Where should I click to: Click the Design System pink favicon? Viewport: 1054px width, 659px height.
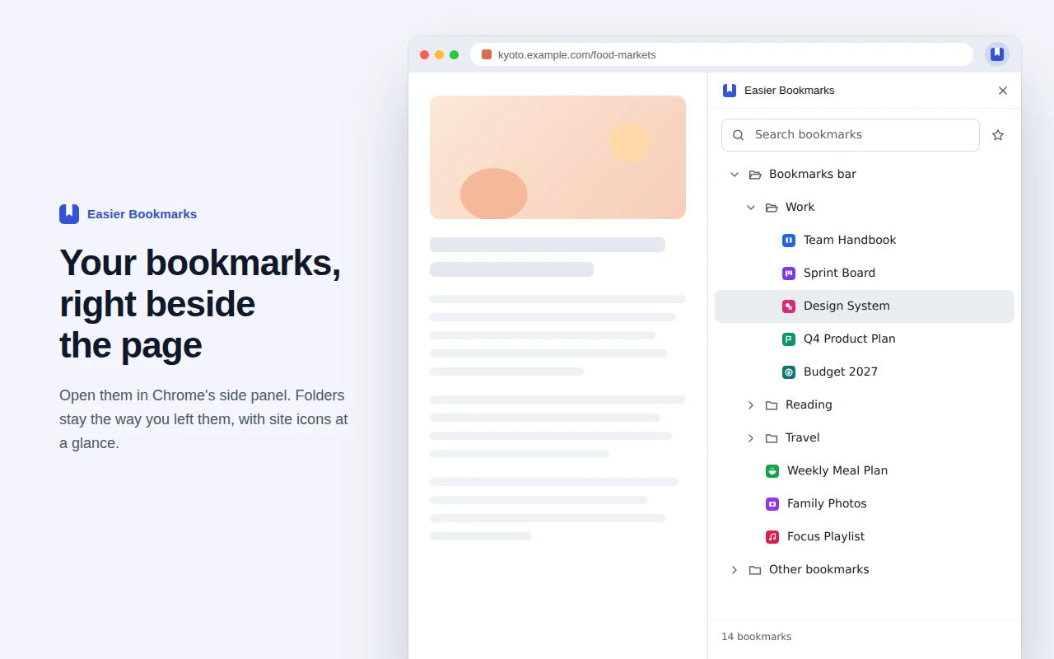click(789, 306)
